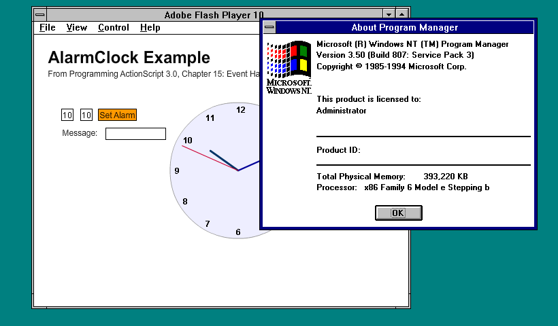Open the View menu in Flash Player
The image size is (558, 326).
click(x=76, y=28)
